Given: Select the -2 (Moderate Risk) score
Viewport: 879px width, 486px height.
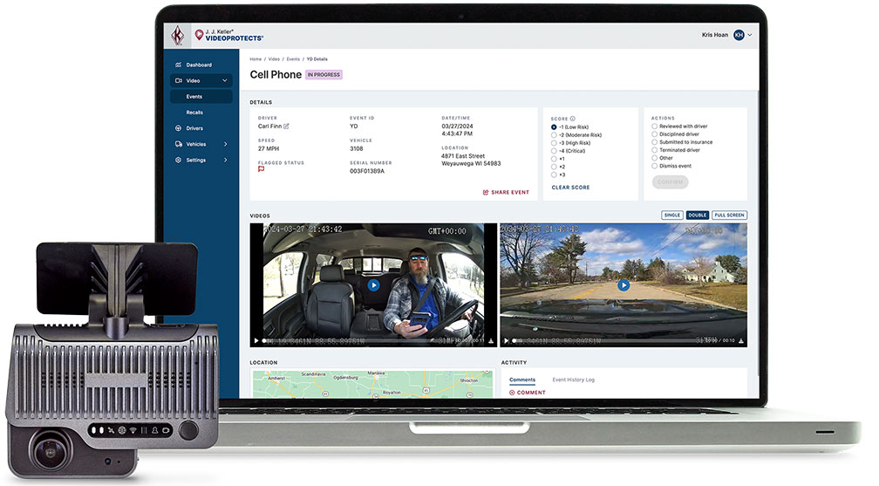Looking at the screenshot, I should click(x=555, y=135).
